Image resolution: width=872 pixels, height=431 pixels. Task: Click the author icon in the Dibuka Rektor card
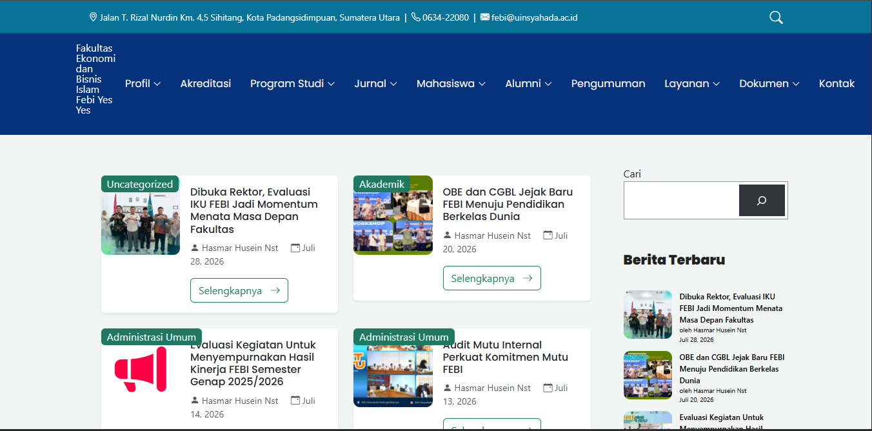[195, 248]
